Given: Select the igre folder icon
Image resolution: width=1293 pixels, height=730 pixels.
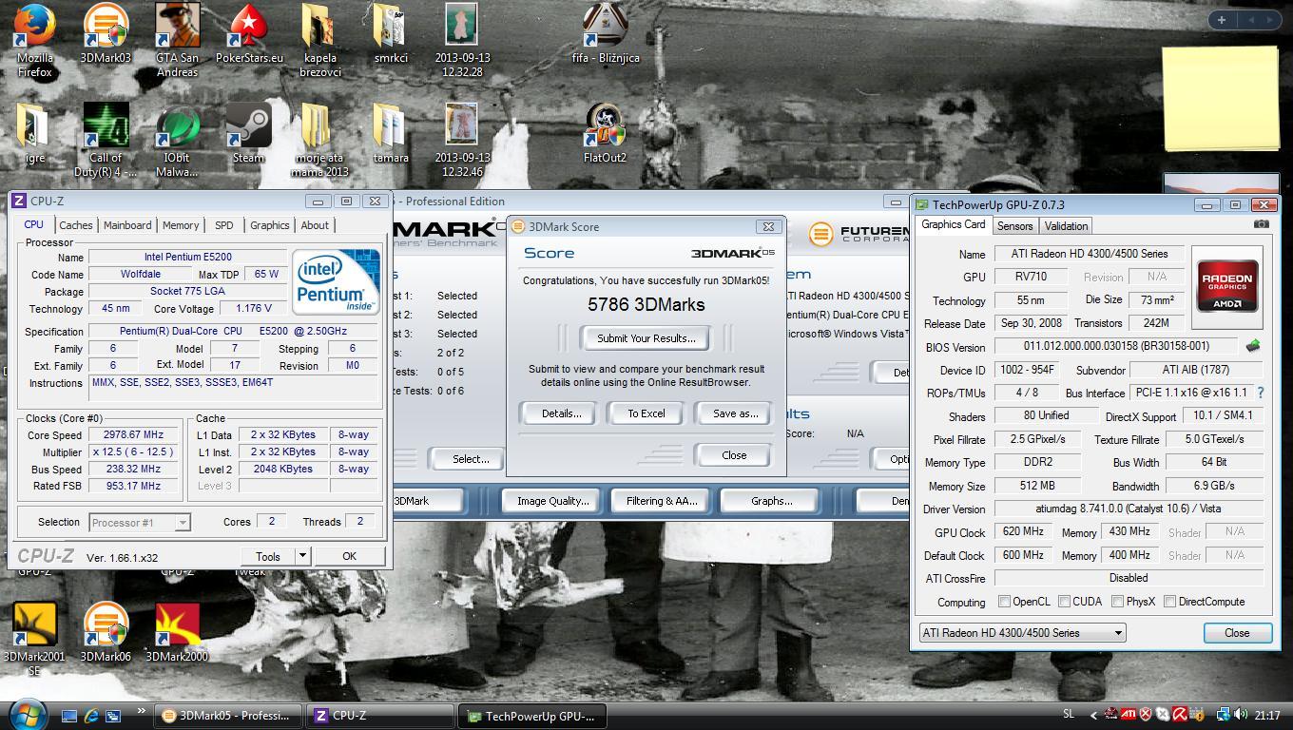Looking at the screenshot, I should (35, 133).
